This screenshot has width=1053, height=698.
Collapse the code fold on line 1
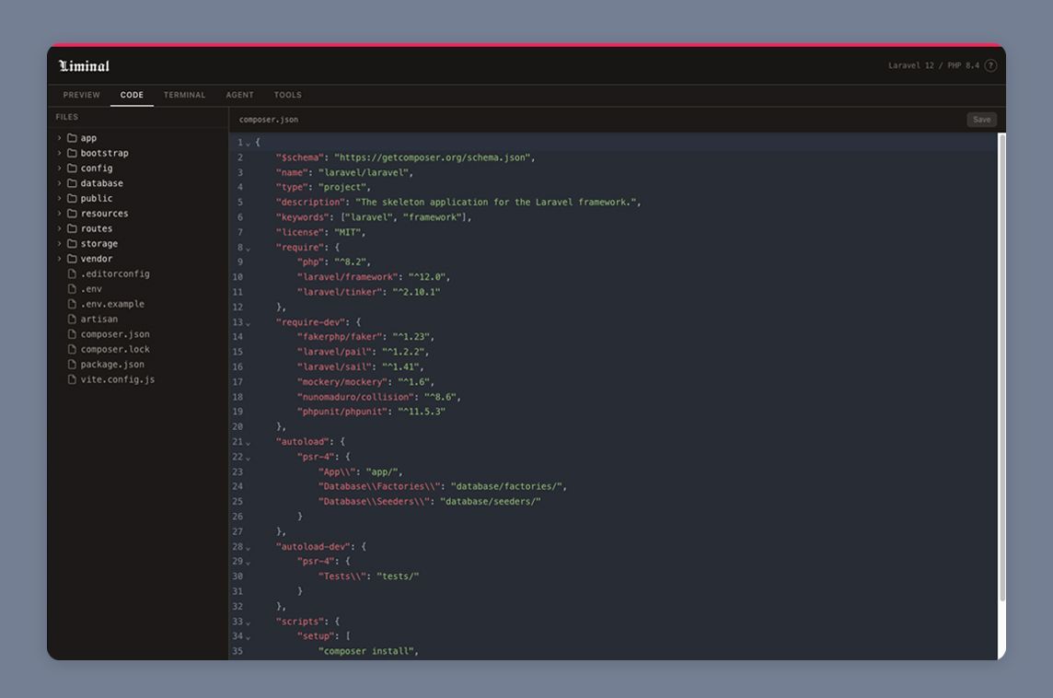pyautogui.click(x=248, y=143)
